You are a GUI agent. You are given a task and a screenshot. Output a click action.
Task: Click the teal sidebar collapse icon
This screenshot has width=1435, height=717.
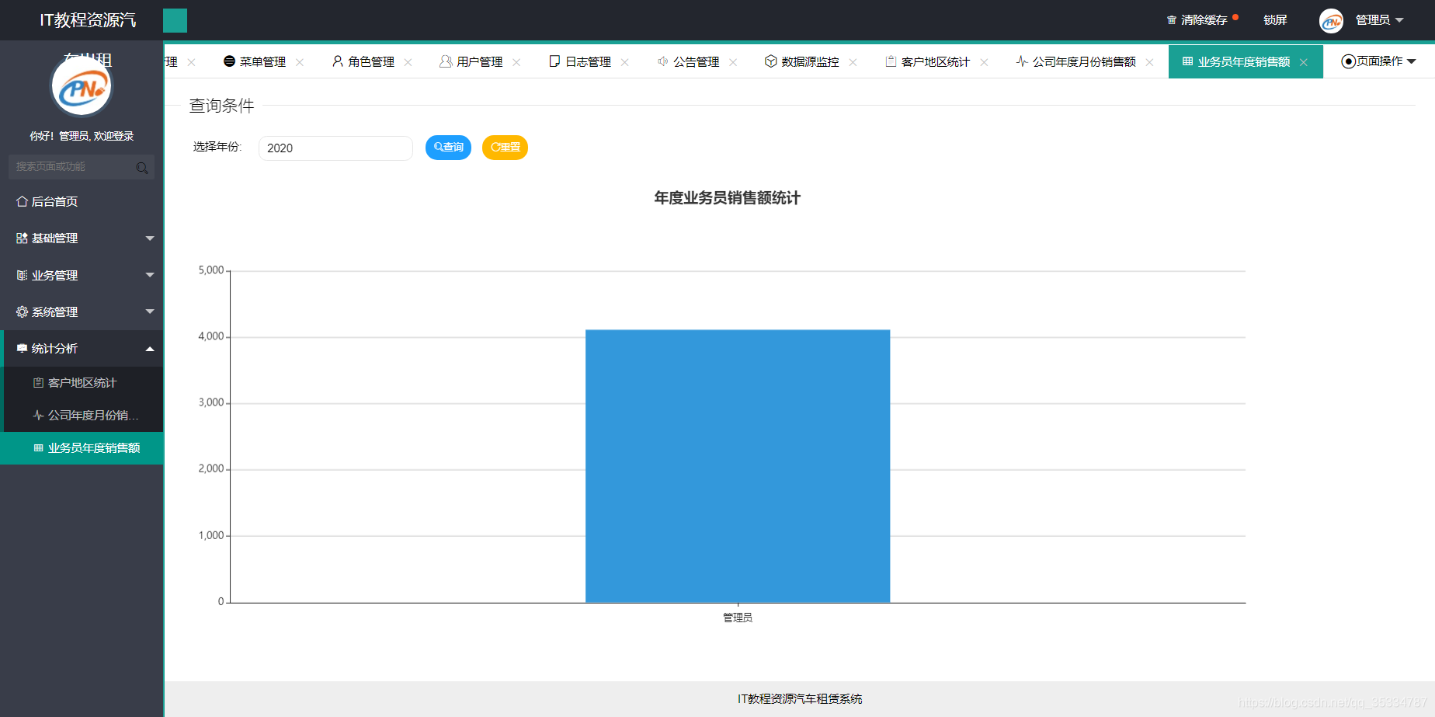coord(175,20)
